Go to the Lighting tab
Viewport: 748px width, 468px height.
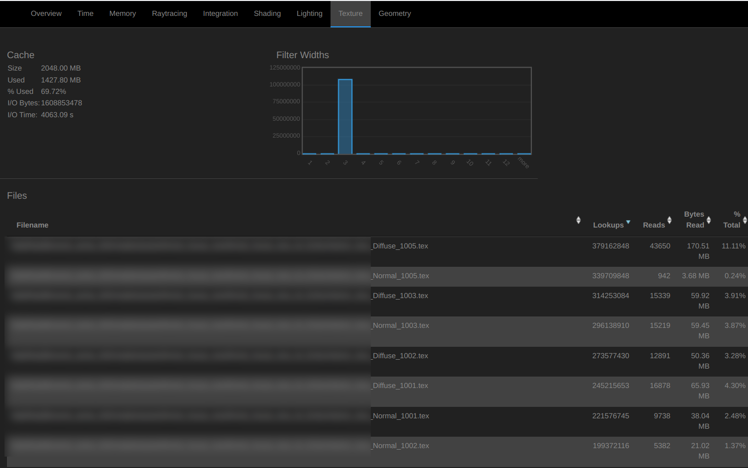tap(310, 13)
